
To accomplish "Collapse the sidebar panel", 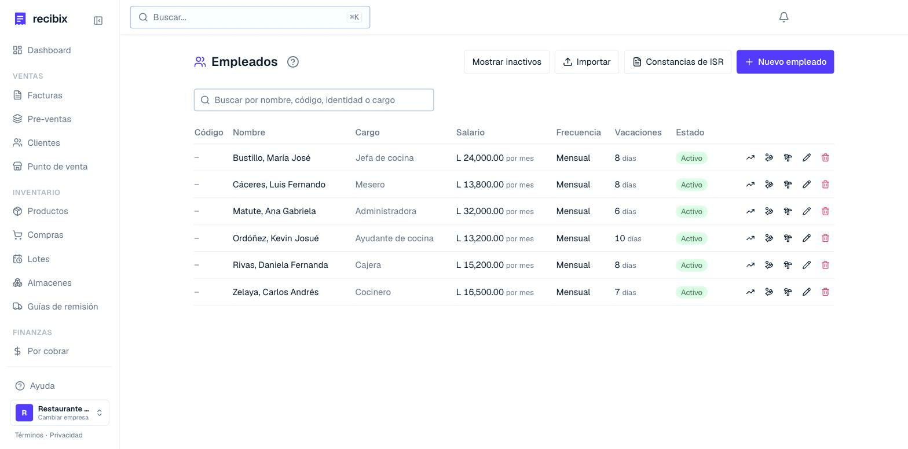I will pyautogui.click(x=98, y=20).
